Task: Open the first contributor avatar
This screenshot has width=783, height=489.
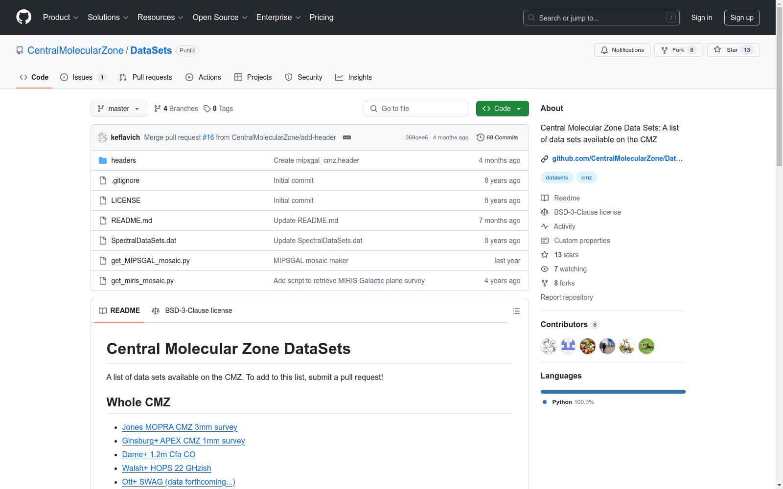Action: 549,346
